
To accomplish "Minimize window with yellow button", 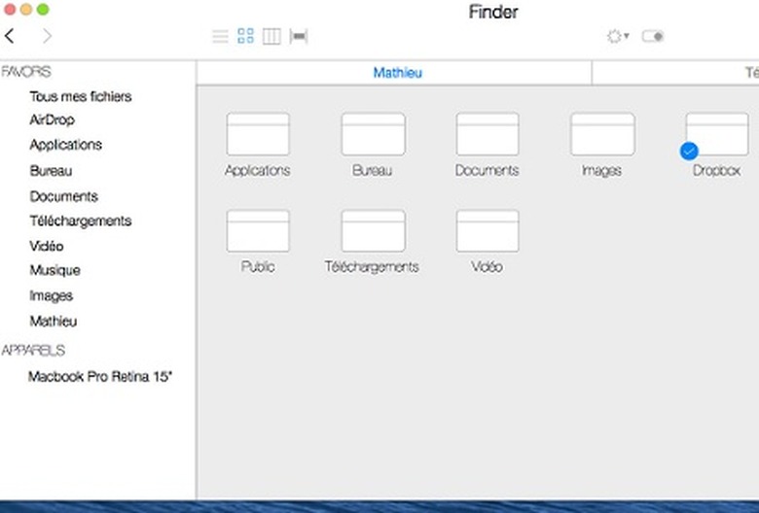I will [26, 9].
